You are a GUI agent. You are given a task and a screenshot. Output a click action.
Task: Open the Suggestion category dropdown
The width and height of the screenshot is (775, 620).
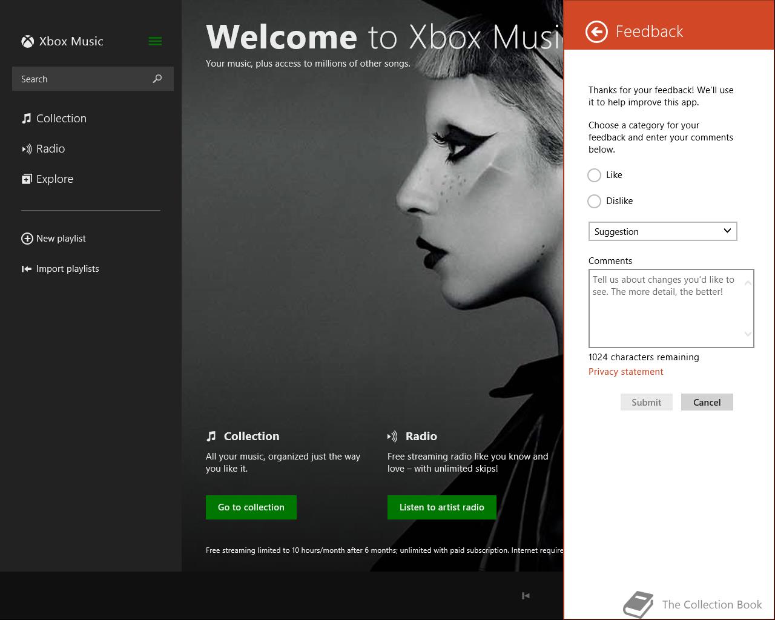coord(663,231)
